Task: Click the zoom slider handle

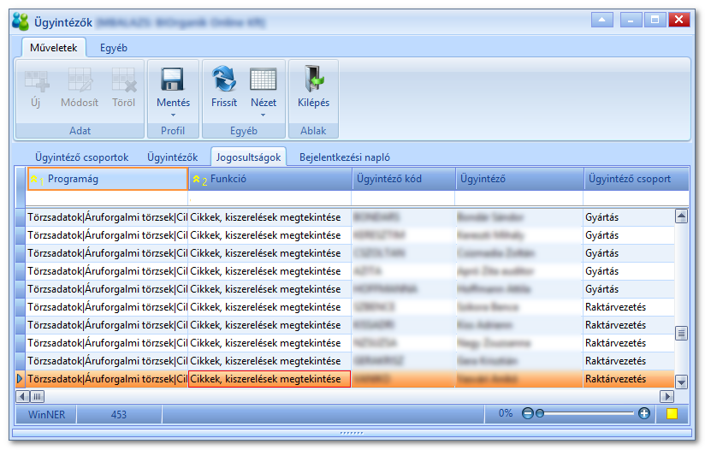Action: point(540,413)
